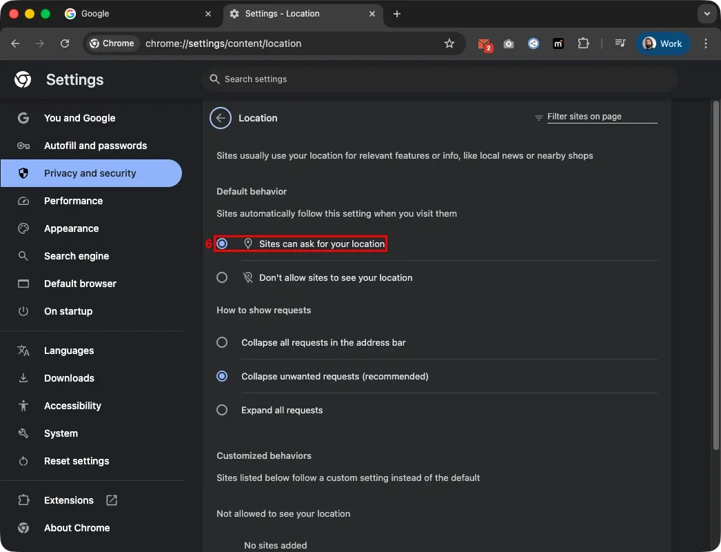Select 'Collapse unwanted requests (recommended)'

222,376
